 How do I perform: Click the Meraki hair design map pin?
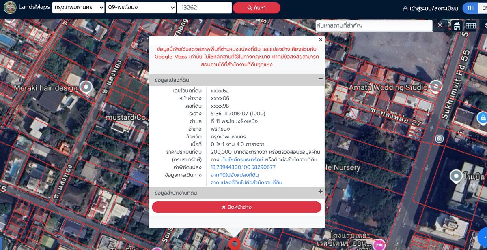(x=86, y=86)
